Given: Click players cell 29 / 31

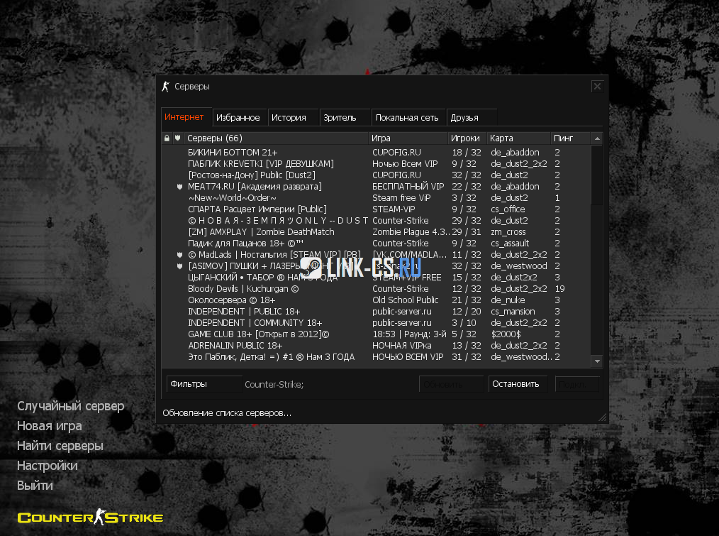Looking at the screenshot, I should pos(467,232).
